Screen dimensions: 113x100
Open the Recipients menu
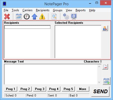point(43,10)
